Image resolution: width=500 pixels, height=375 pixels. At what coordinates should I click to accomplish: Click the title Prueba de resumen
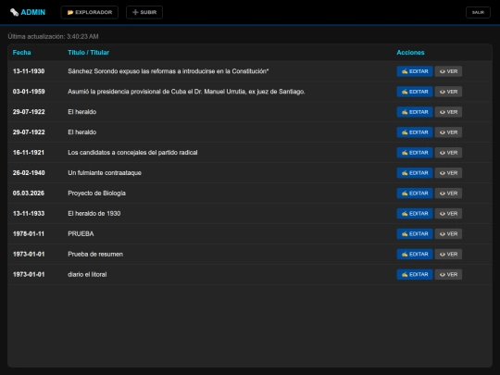95,254
